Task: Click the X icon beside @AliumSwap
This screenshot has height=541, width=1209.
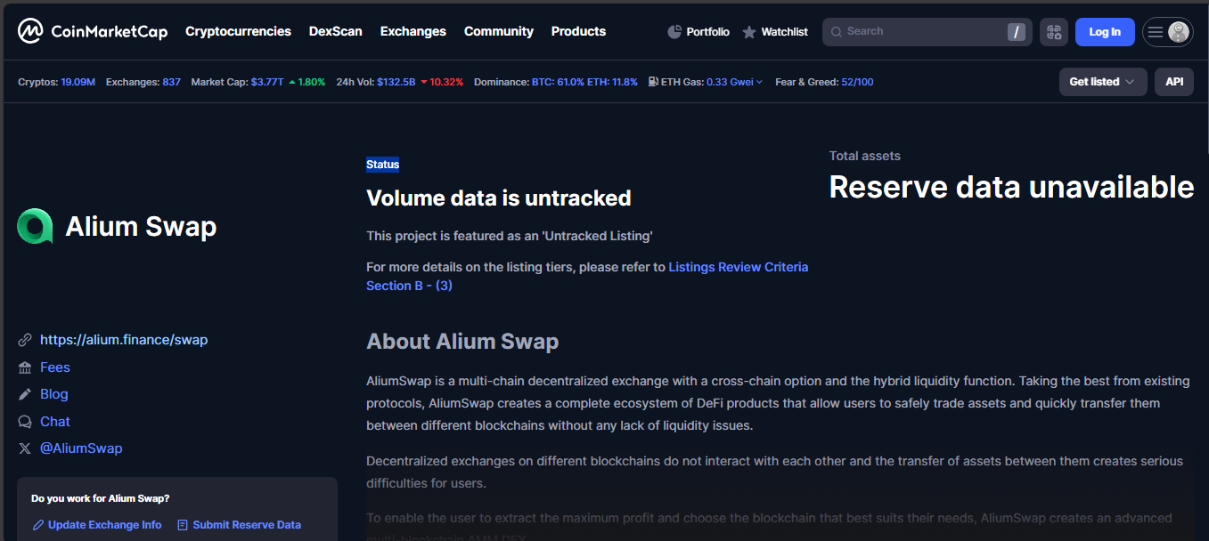Action: tap(25, 448)
